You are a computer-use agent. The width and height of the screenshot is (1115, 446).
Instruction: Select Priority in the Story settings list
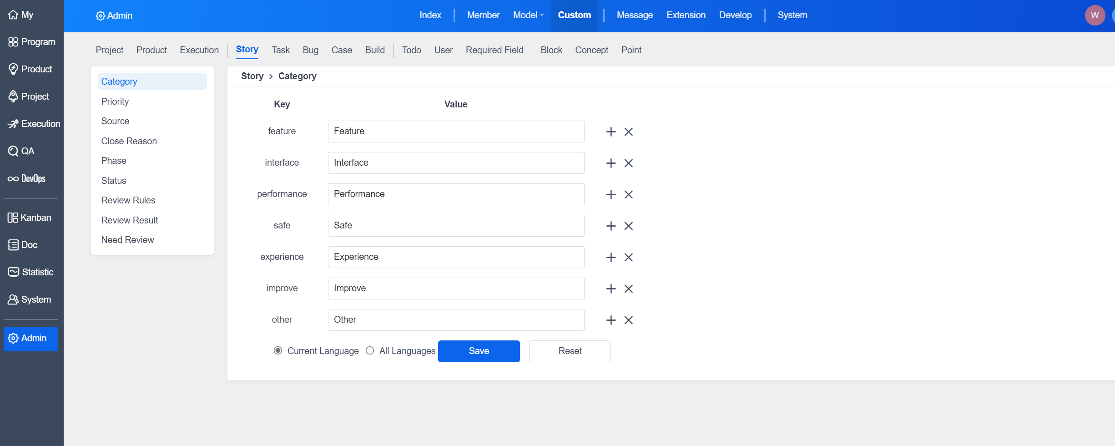point(115,101)
